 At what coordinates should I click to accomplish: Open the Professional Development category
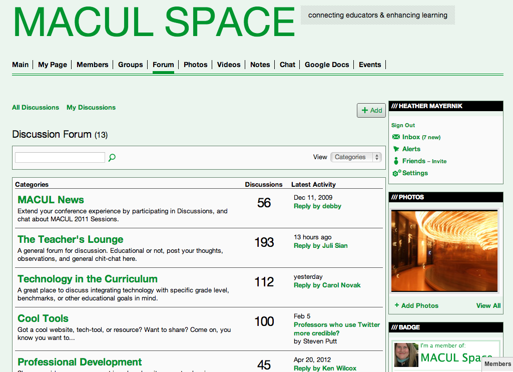point(80,362)
